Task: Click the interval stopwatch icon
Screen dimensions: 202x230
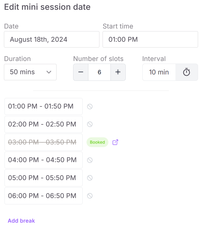Action: 186,72
